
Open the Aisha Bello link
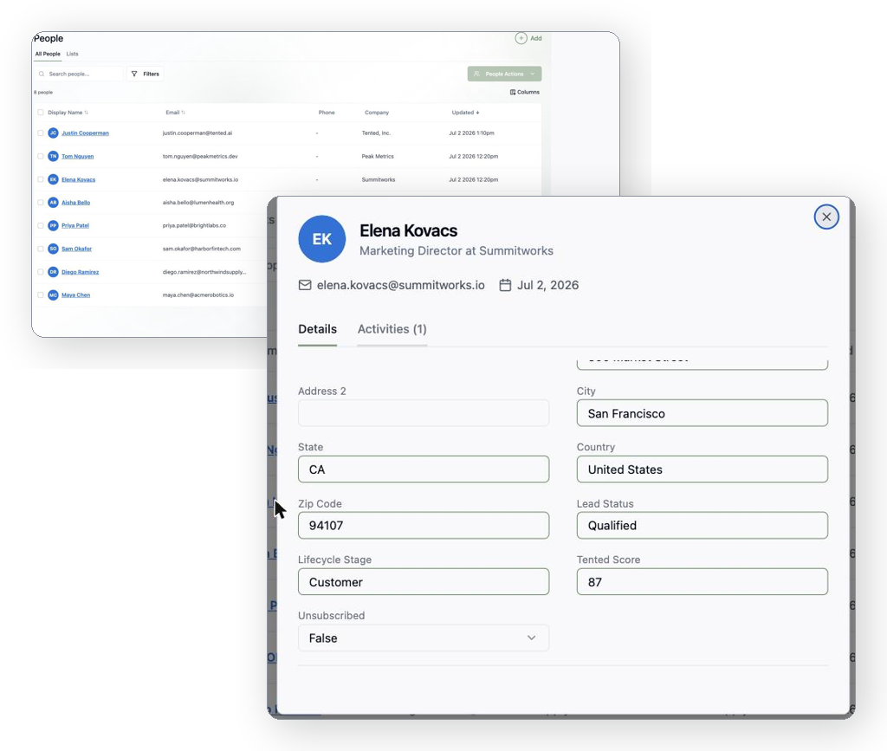point(76,203)
